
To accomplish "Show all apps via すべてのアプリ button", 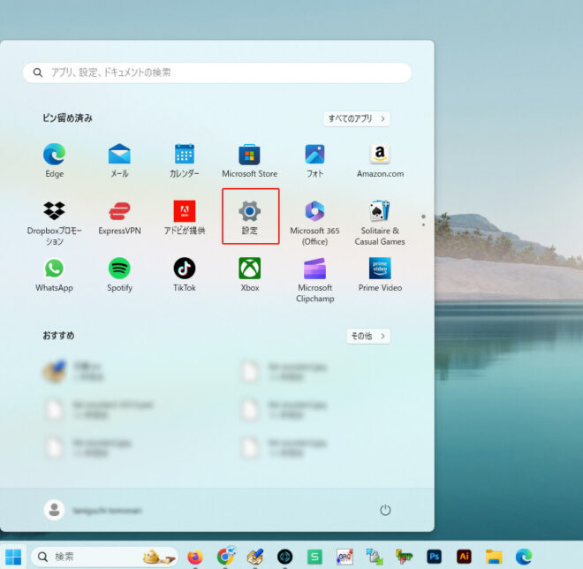I will (357, 118).
